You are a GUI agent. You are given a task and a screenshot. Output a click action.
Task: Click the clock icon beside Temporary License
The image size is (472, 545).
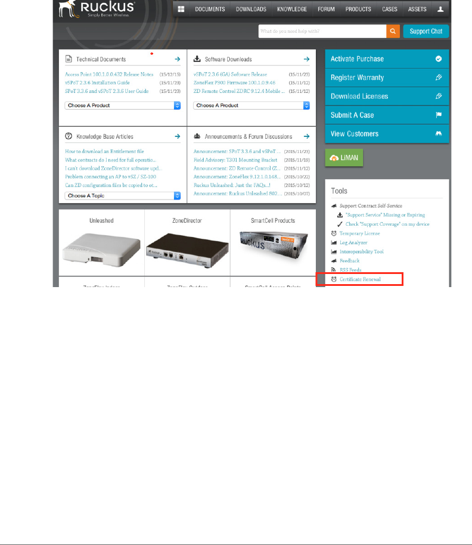pos(334,233)
